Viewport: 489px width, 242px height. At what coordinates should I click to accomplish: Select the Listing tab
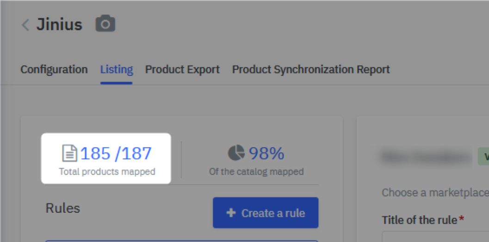click(117, 70)
